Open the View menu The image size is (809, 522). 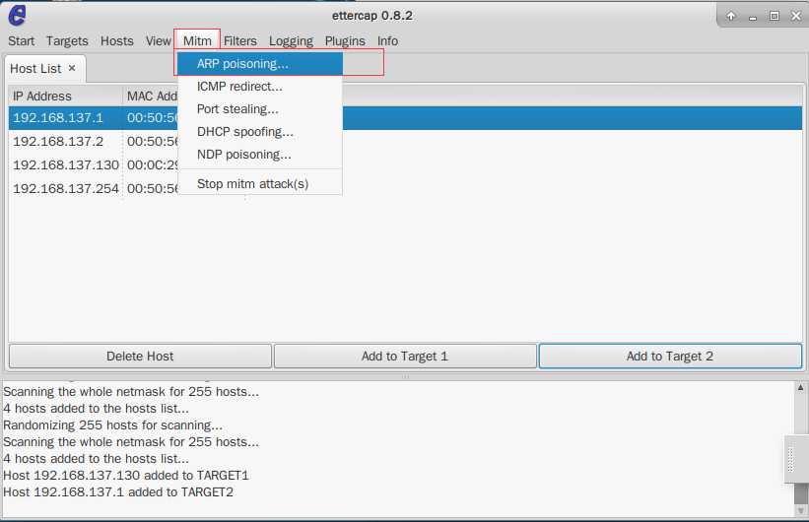[x=158, y=40]
